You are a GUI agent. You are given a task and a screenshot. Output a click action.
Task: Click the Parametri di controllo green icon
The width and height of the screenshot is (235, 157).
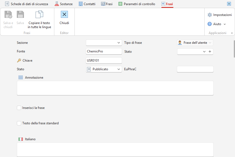[120, 4]
